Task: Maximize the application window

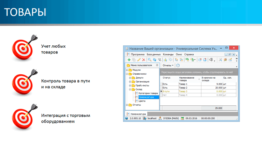Action: (226, 48)
